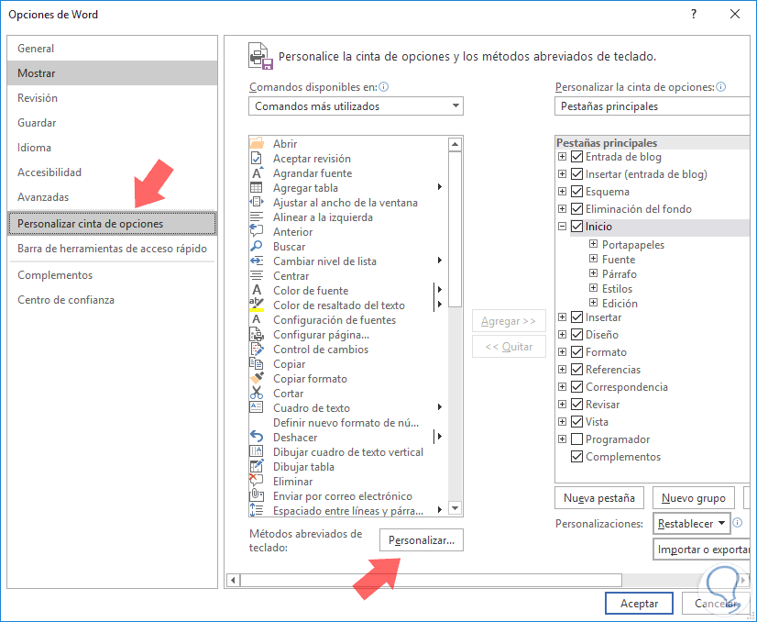Toggle the Vista checkbox
Viewport: 757px width, 622px height.
tap(577, 421)
